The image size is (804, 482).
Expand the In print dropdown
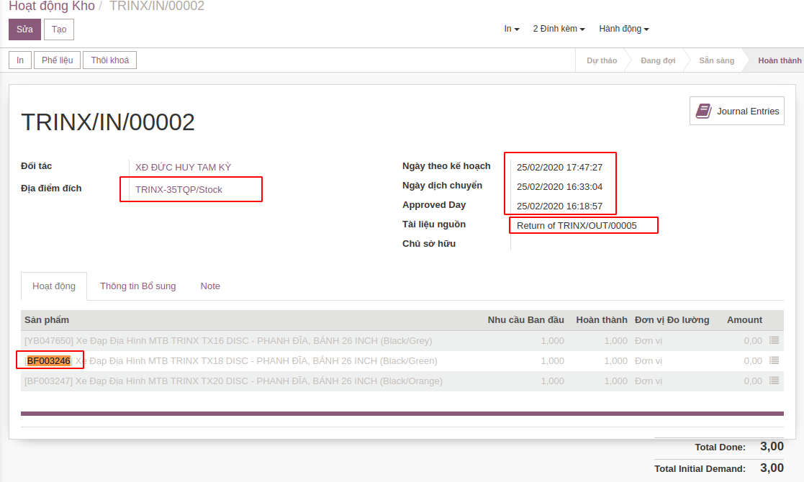click(512, 29)
